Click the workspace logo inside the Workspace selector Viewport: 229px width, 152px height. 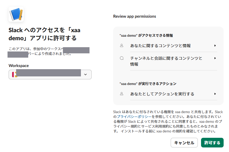(15, 75)
